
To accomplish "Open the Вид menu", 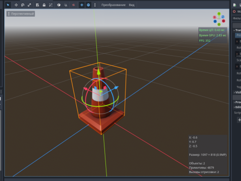I will [x=132, y=5].
